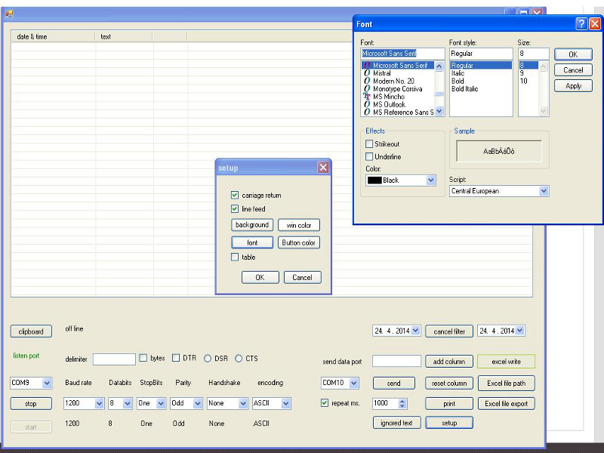Screen dimensions: 604x453
Task: Click the text column header
Action: 124,36
